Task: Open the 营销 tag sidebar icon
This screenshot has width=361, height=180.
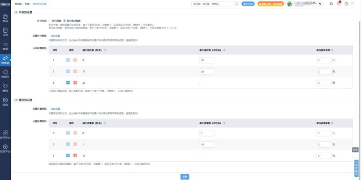Action: pyautogui.click(x=5, y=88)
